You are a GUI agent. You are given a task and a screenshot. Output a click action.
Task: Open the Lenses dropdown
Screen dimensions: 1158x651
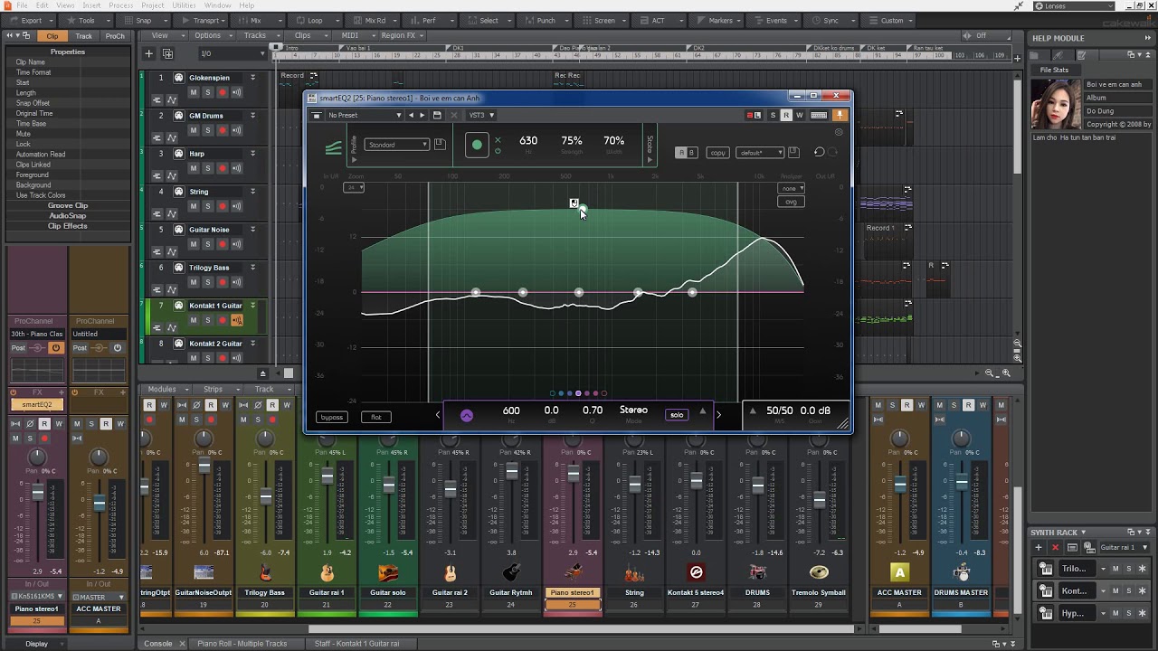click(1079, 5)
